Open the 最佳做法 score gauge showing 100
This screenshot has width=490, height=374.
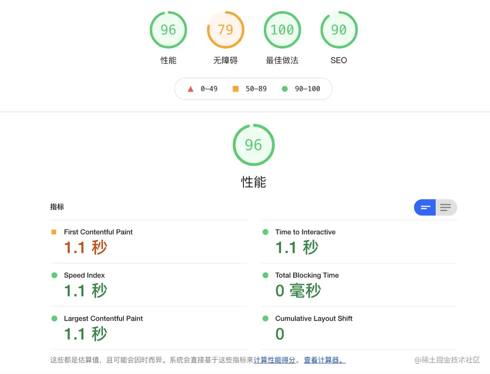[x=282, y=30]
